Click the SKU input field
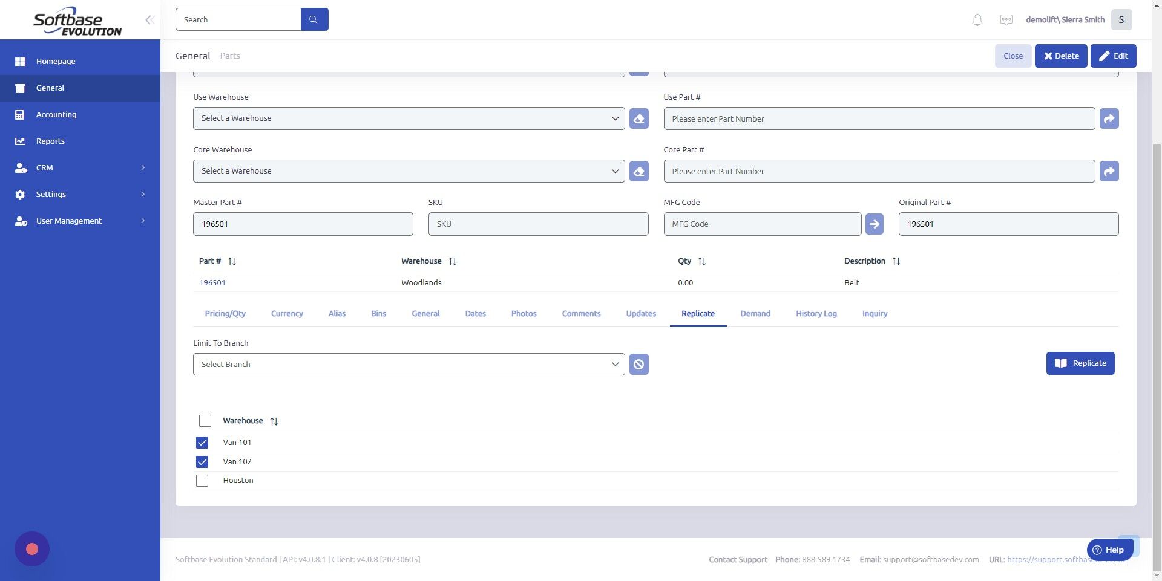Viewport: 1162px width, 581px height. pyautogui.click(x=538, y=224)
